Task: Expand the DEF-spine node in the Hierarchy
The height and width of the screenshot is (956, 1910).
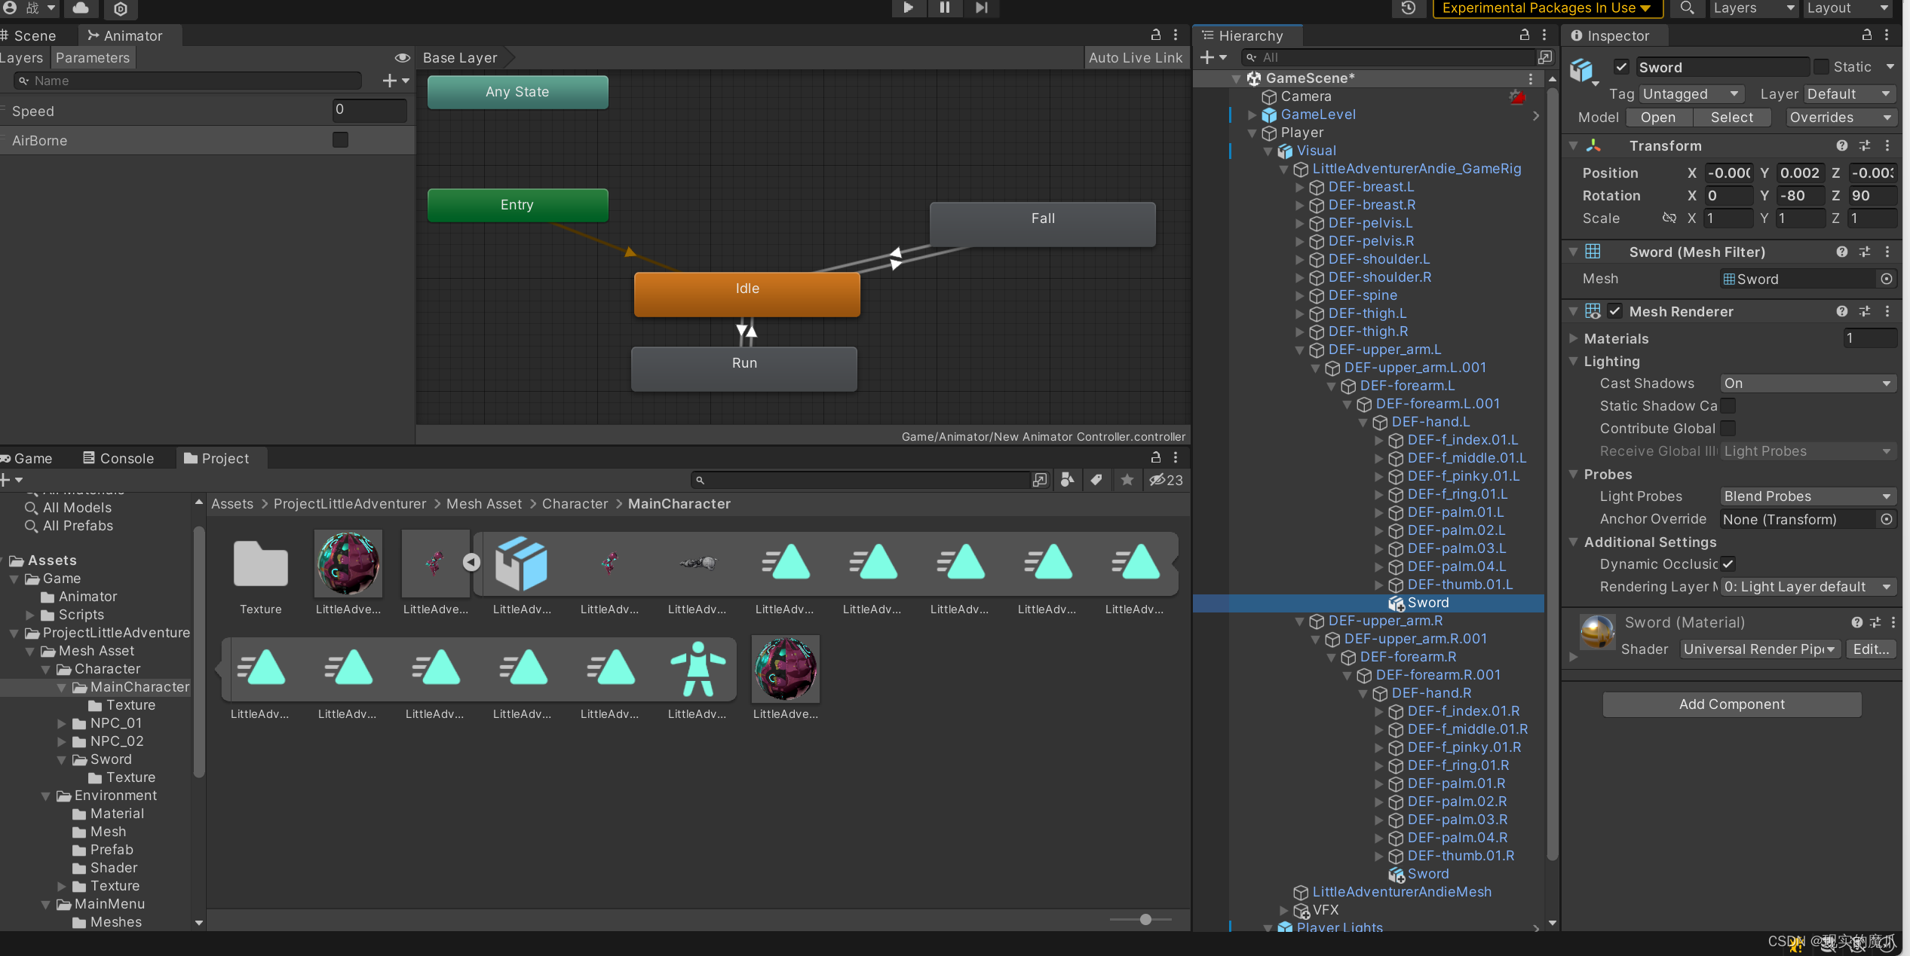Action: (x=1300, y=295)
